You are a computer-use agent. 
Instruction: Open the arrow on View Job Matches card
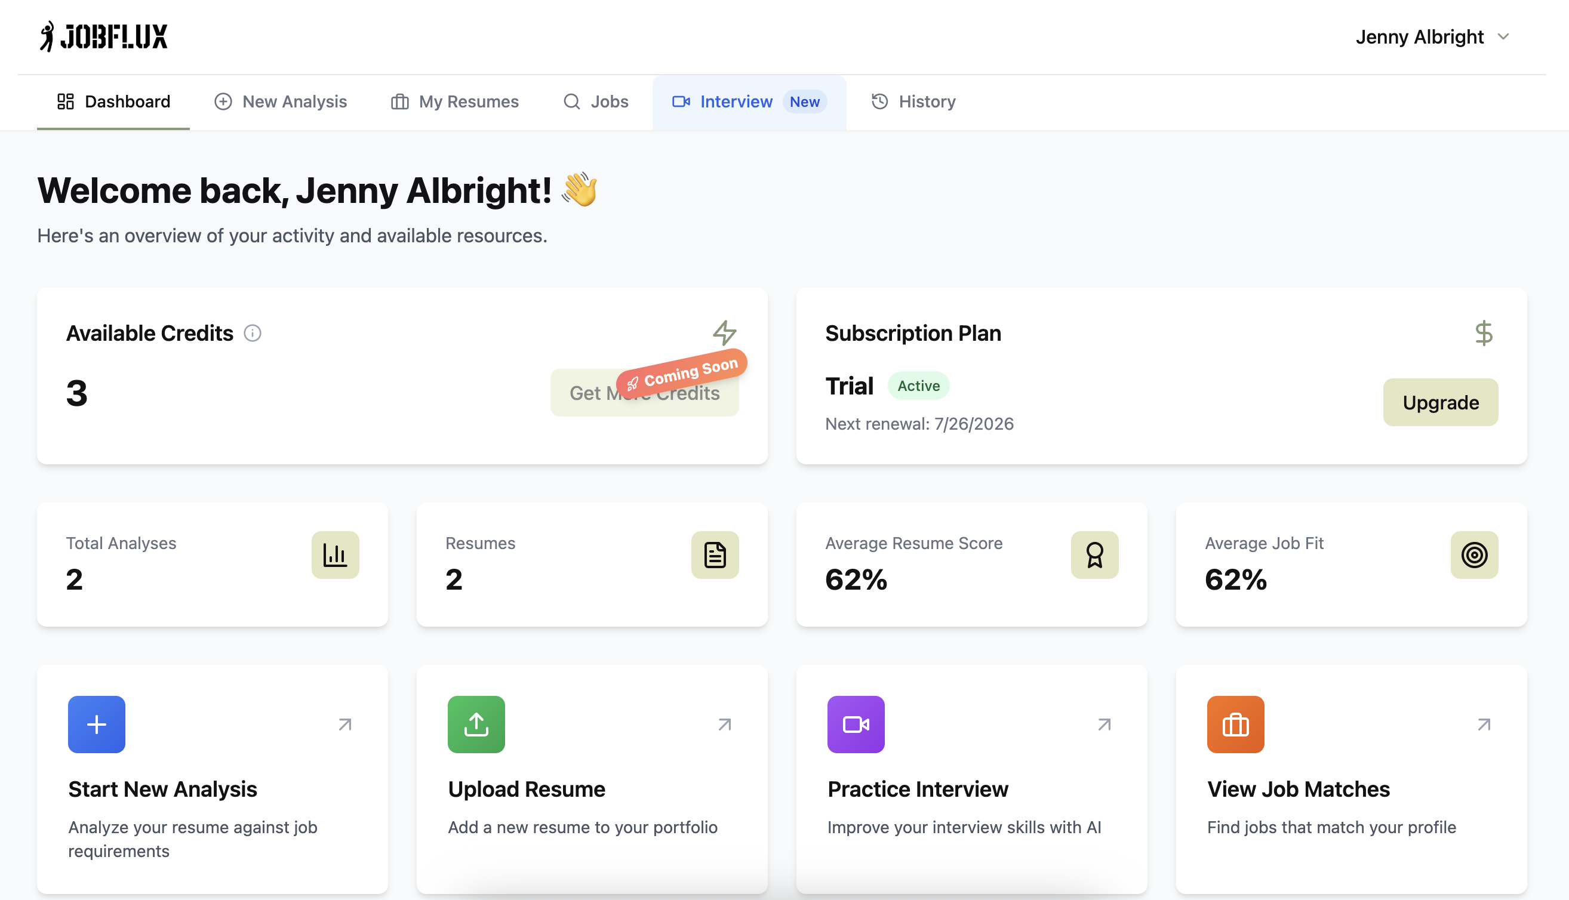[x=1484, y=724]
